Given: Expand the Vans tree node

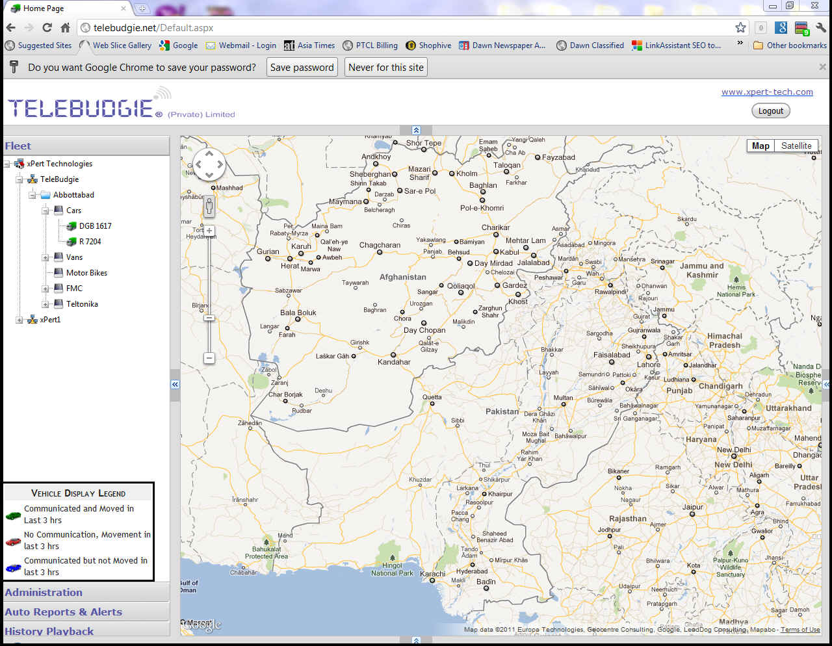Looking at the screenshot, I should pos(45,257).
